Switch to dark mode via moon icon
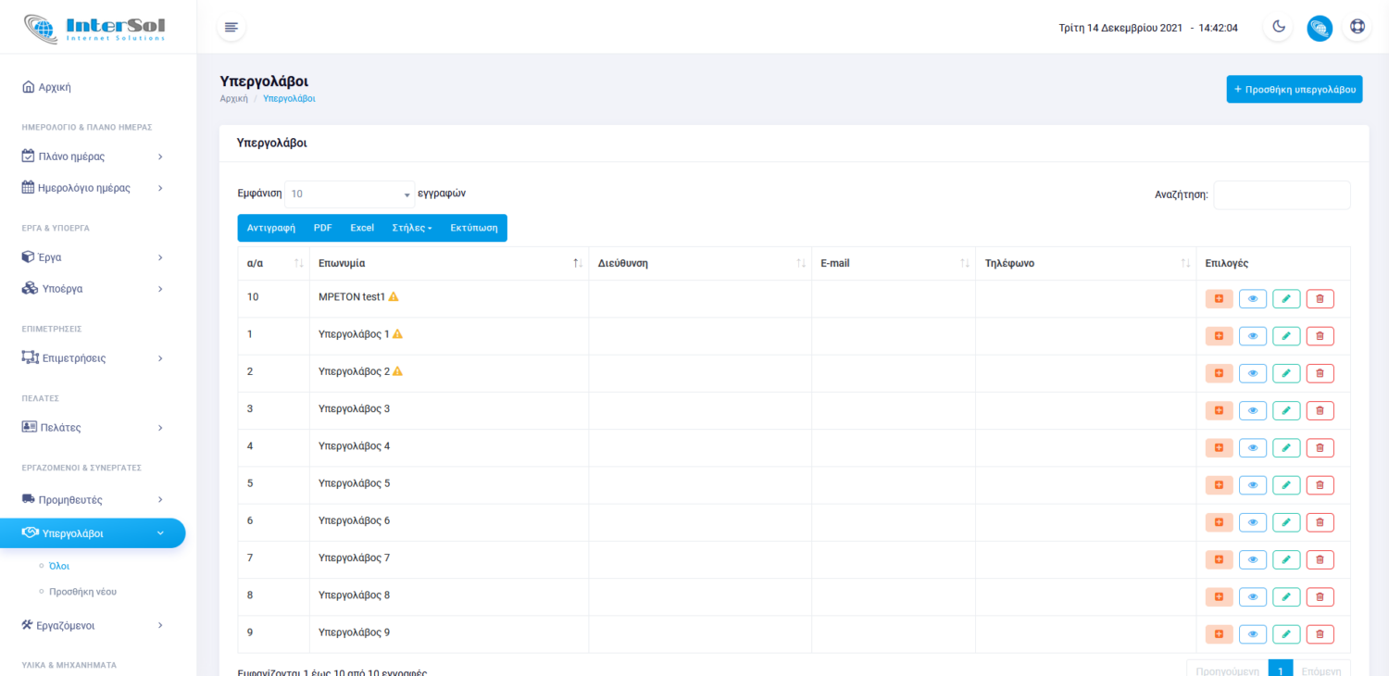This screenshot has height=676, width=1389. [1279, 27]
